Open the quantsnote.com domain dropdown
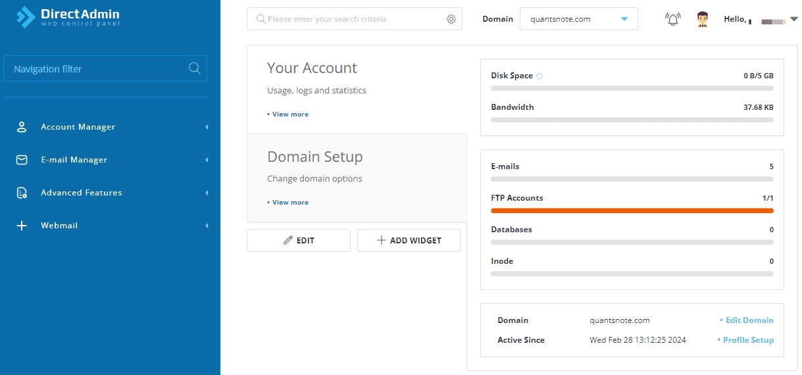Screen dimensions: 802x375 578,19
